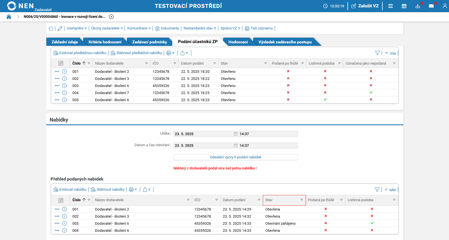Open column settings icon in preliminary offers table
This screenshot has height=240, width=449.
pos(61,63)
